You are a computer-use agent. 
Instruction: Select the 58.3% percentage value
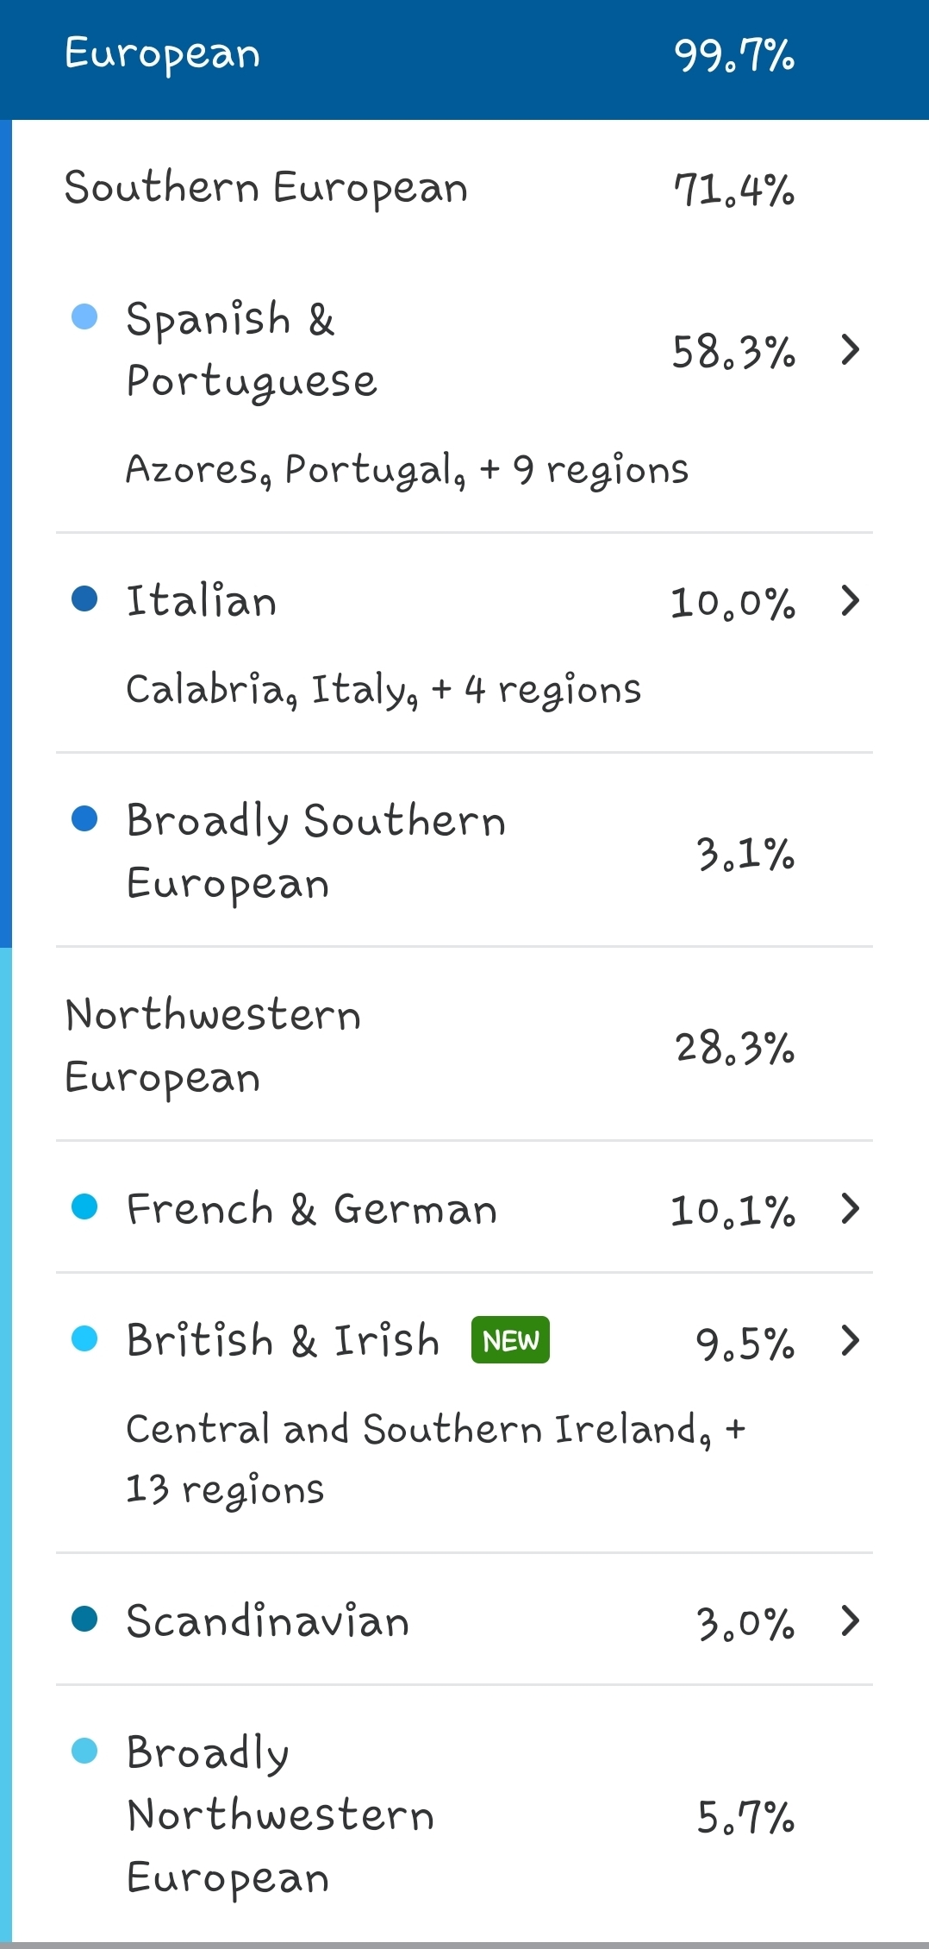[x=733, y=353]
